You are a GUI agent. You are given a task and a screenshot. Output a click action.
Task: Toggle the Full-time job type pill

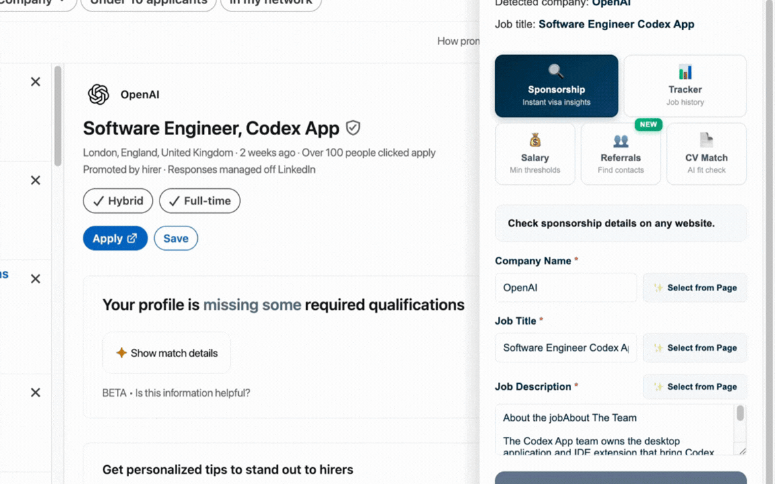[x=199, y=200]
